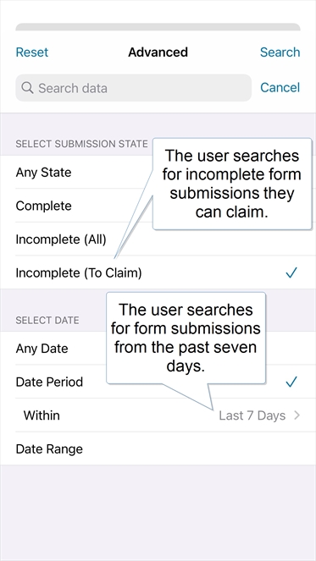Open the Last 7 Days chevron arrow
Viewport: 316px width, 561px height.
coord(297,415)
